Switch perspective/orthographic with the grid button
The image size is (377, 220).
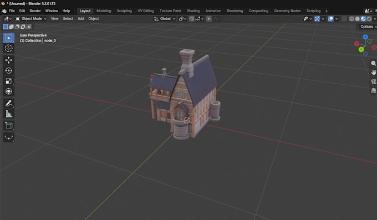pyautogui.click(x=373, y=91)
